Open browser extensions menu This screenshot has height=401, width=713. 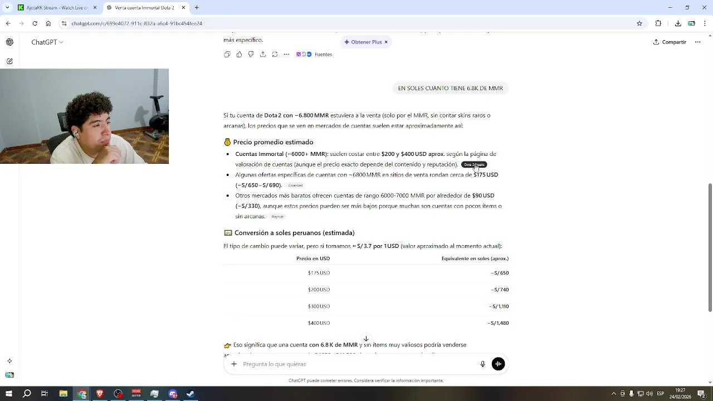(658, 23)
